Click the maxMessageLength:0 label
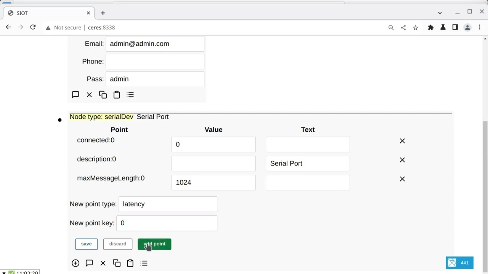The width and height of the screenshot is (488, 274). click(x=111, y=178)
